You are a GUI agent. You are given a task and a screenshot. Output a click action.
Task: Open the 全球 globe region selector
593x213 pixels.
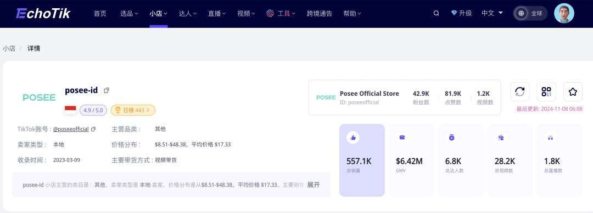point(530,13)
